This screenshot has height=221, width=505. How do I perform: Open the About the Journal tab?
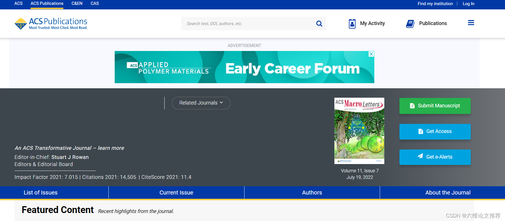[448, 193]
